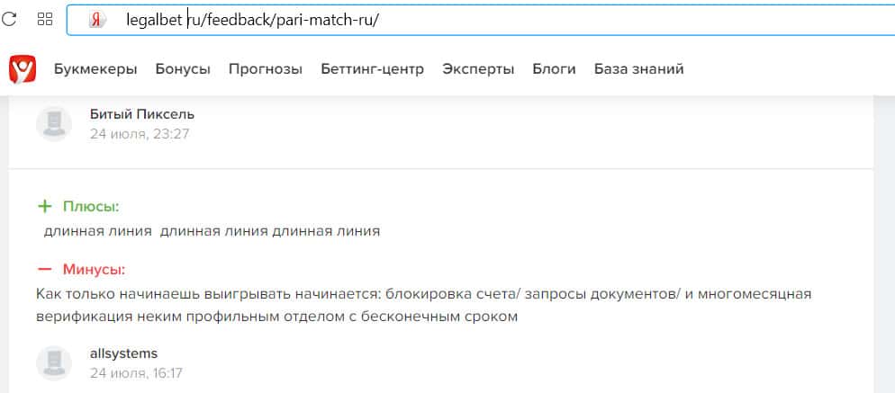Open the browser tab grid icon
Viewport: 895px width, 393px height.
[44, 19]
